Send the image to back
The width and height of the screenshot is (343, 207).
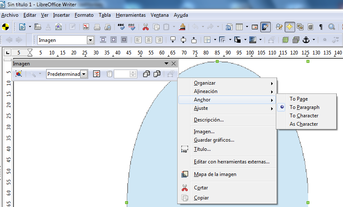pos(296,40)
